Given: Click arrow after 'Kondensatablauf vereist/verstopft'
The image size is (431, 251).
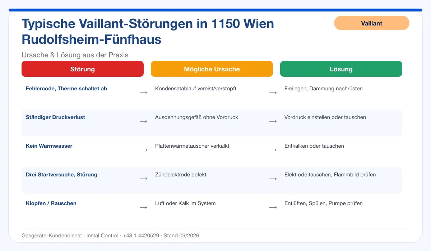Looking at the screenshot, I should tap(273, 93).
